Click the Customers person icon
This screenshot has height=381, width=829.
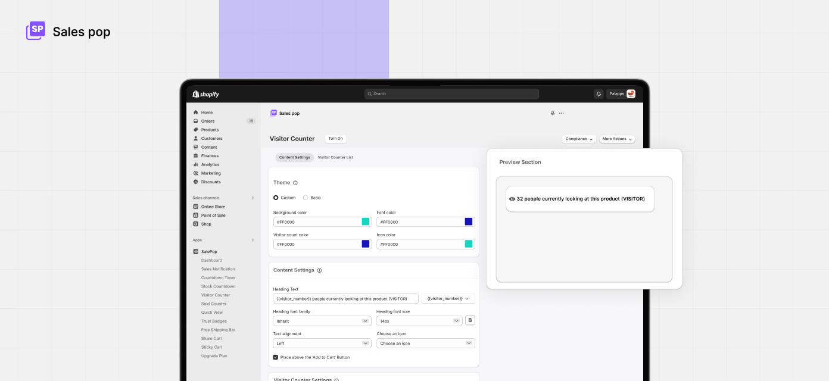click(196, 139)
